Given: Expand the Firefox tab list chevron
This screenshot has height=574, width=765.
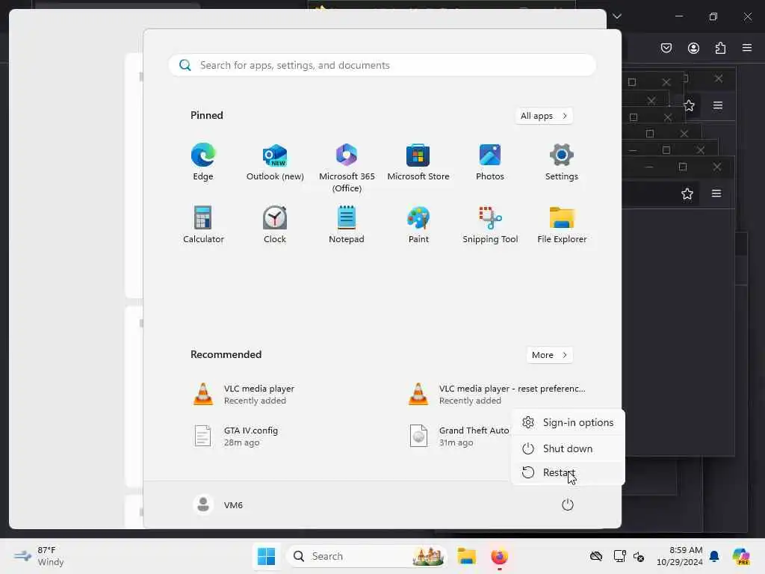Looking at the screenshot, I should [x=617, y=16].
